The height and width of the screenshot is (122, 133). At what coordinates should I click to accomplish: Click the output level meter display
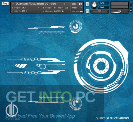[120, 5]
